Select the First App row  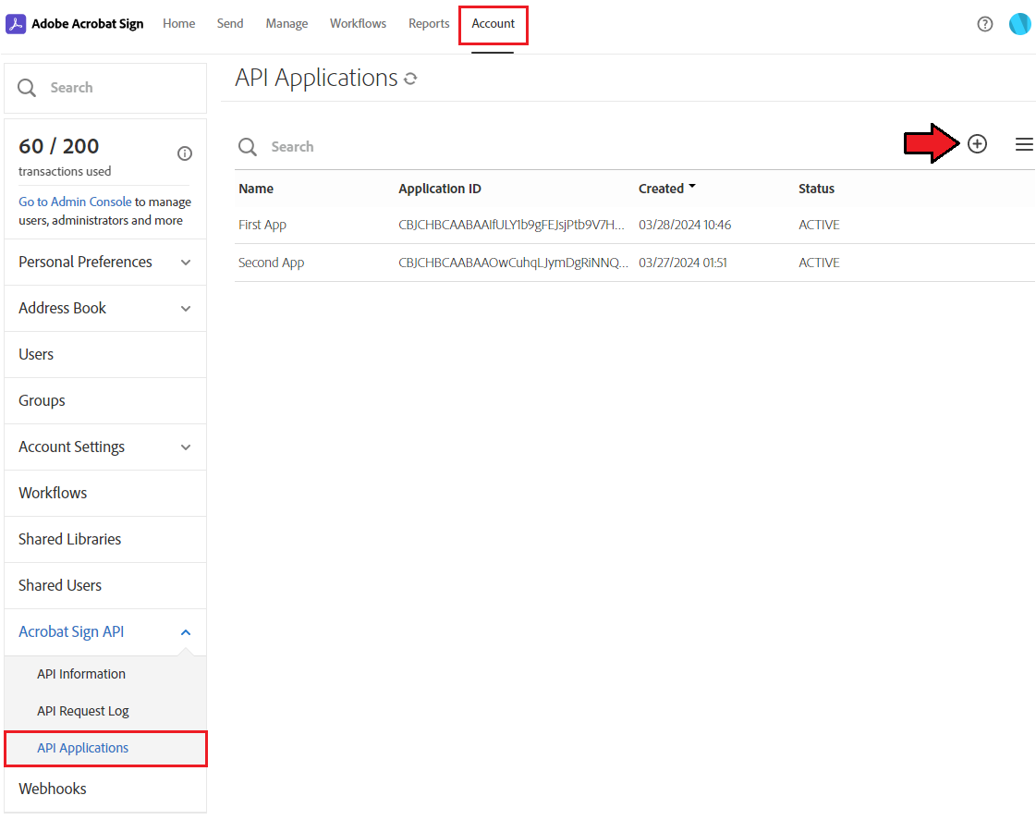(x=634, y=225)
